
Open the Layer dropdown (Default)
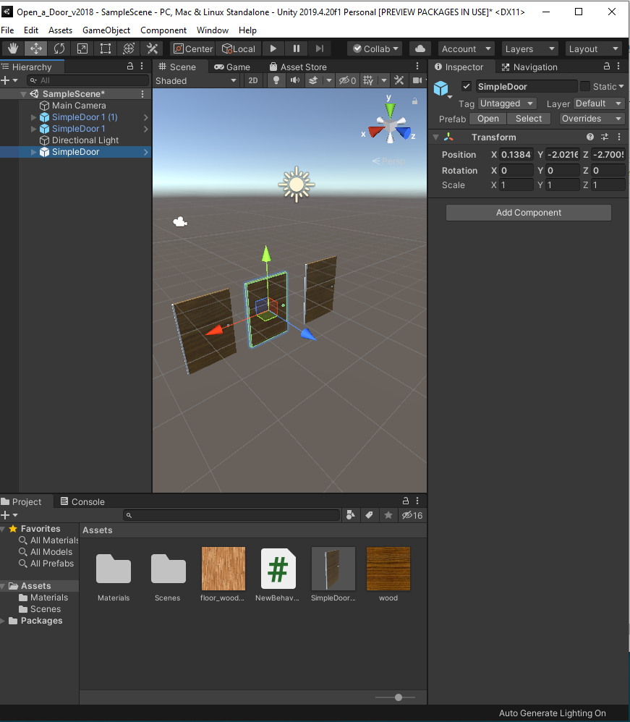[x=599, y=103]
